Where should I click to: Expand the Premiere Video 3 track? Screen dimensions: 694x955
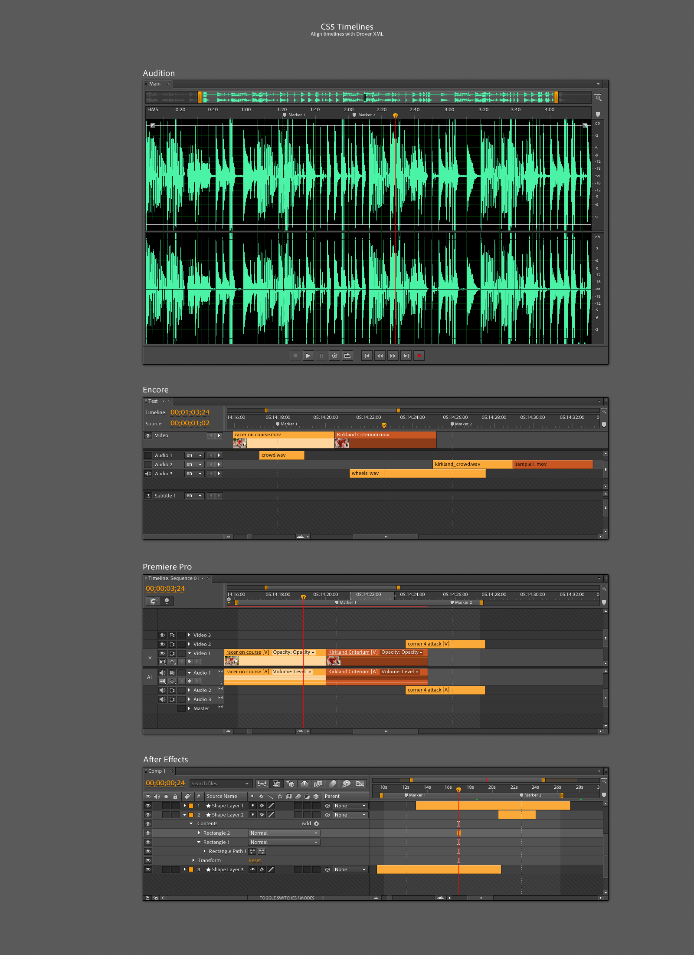tap(189, 635)
